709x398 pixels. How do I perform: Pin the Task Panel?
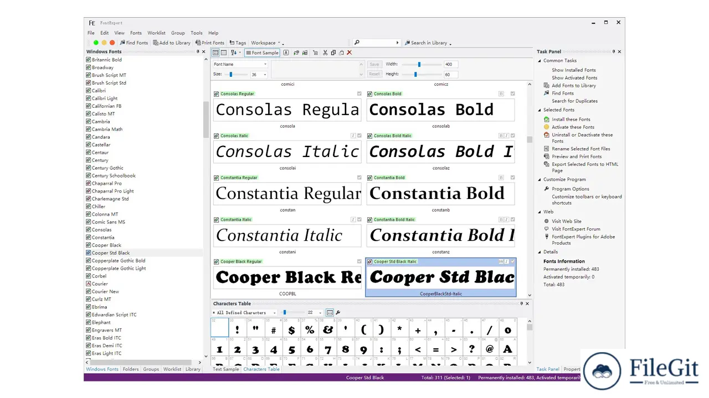point(613,51)
